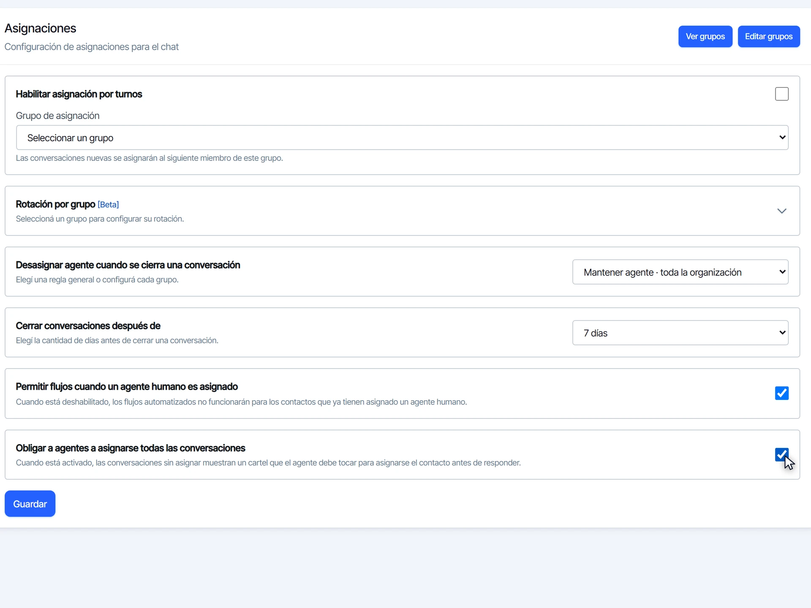Click the Cerrar conversaciones después de heading
The width and height of the screenshot is (811, 608).
pos(88,326)
